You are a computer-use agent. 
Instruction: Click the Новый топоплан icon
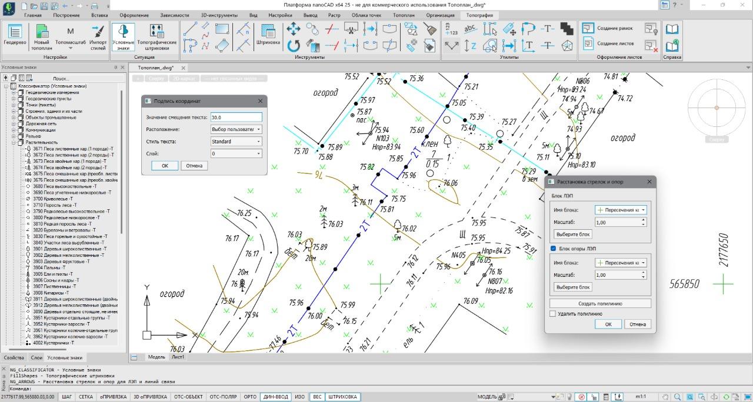[x=42, y=32]
